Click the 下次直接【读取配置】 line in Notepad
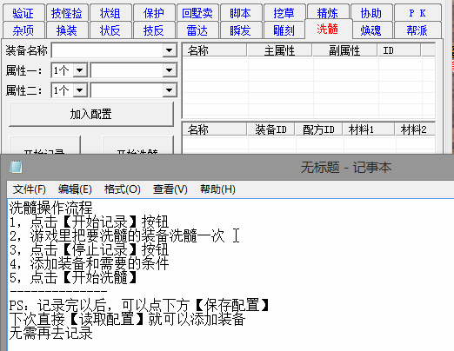454x351 pixels. tap(127, 319)
